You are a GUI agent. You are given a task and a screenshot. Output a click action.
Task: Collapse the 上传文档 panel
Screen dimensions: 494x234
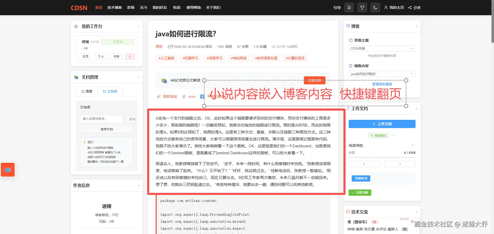point(417,109)
